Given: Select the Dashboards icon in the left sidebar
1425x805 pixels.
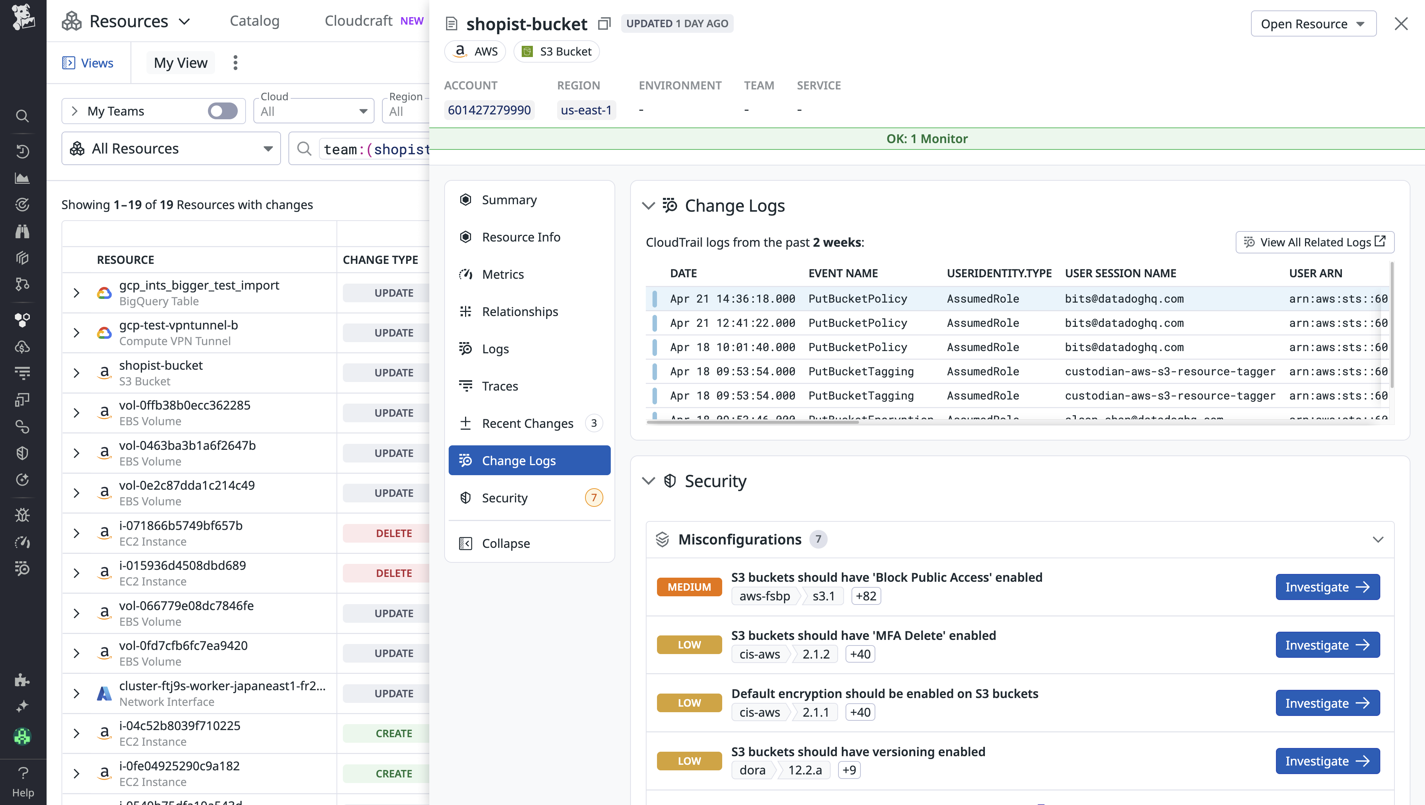Looking at the screenshot, I should click(22, 178).
